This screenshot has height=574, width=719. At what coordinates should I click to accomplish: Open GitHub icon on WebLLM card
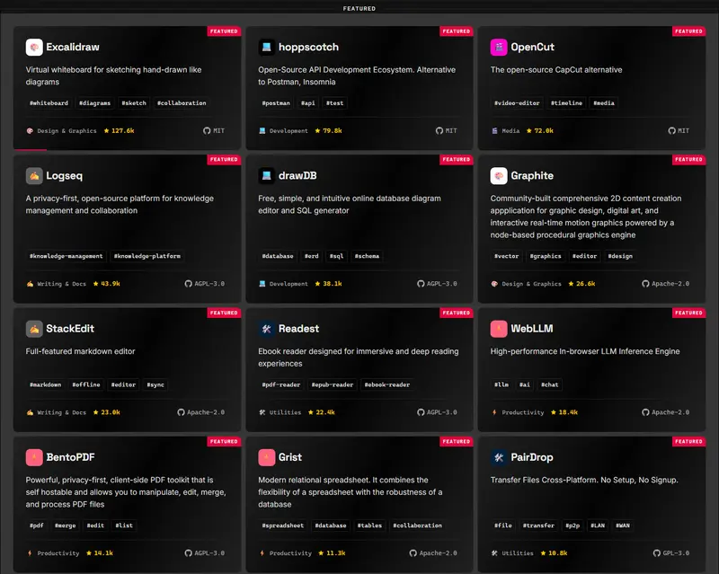[x=645, y=412]
